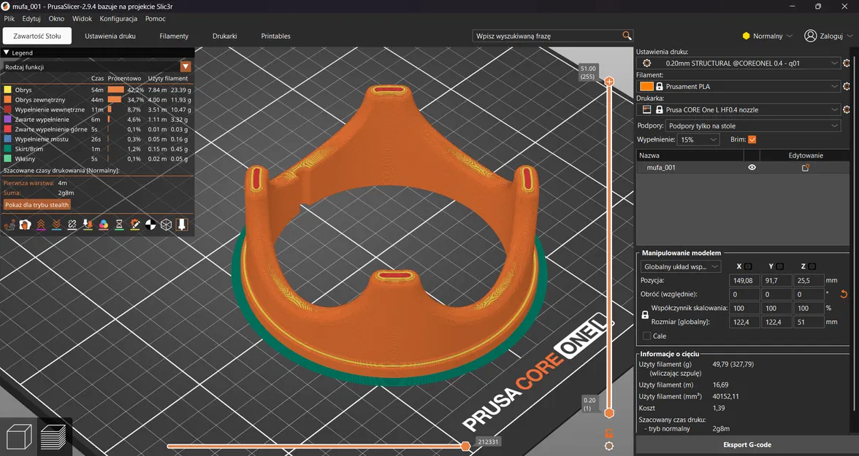Expand the Rodzaj funkcji view type dropdown

pyautogui.click(x=186, y=67)
